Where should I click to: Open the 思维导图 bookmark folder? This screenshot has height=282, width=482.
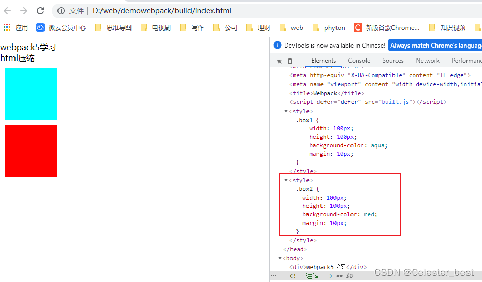(113, 27)
